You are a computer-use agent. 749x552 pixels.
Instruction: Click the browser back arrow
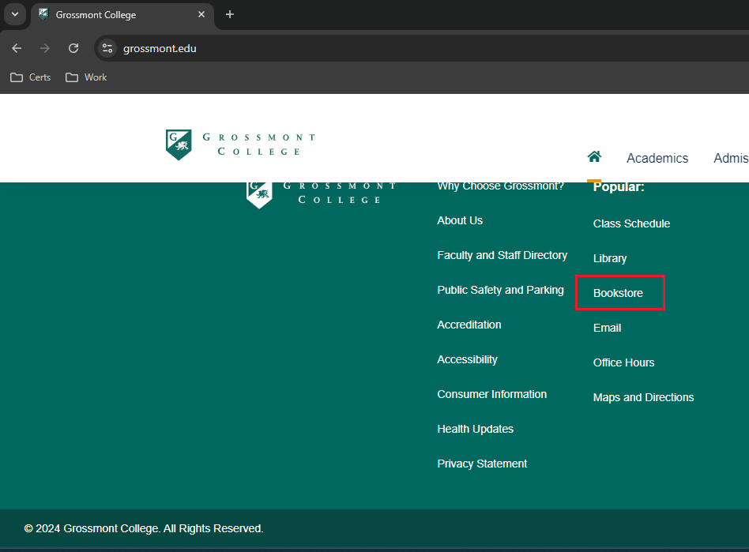(17, 48)
